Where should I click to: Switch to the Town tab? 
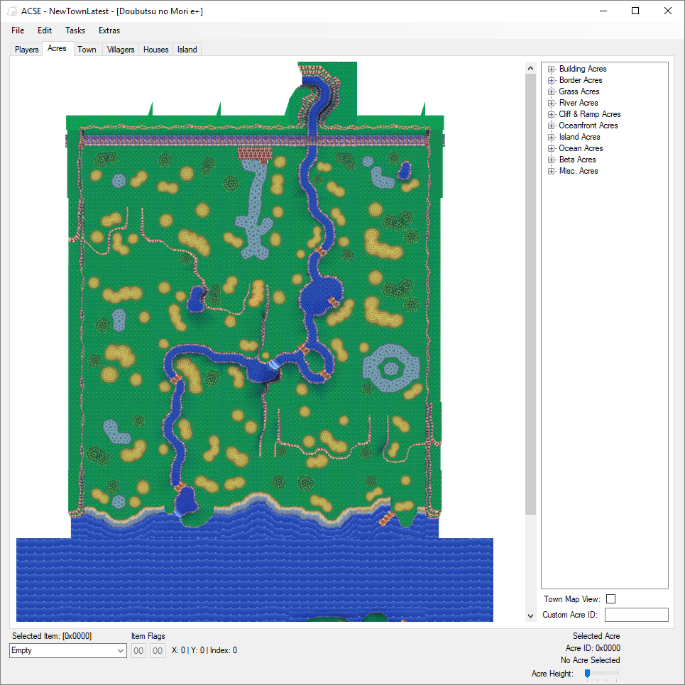[x=87, y=50]
